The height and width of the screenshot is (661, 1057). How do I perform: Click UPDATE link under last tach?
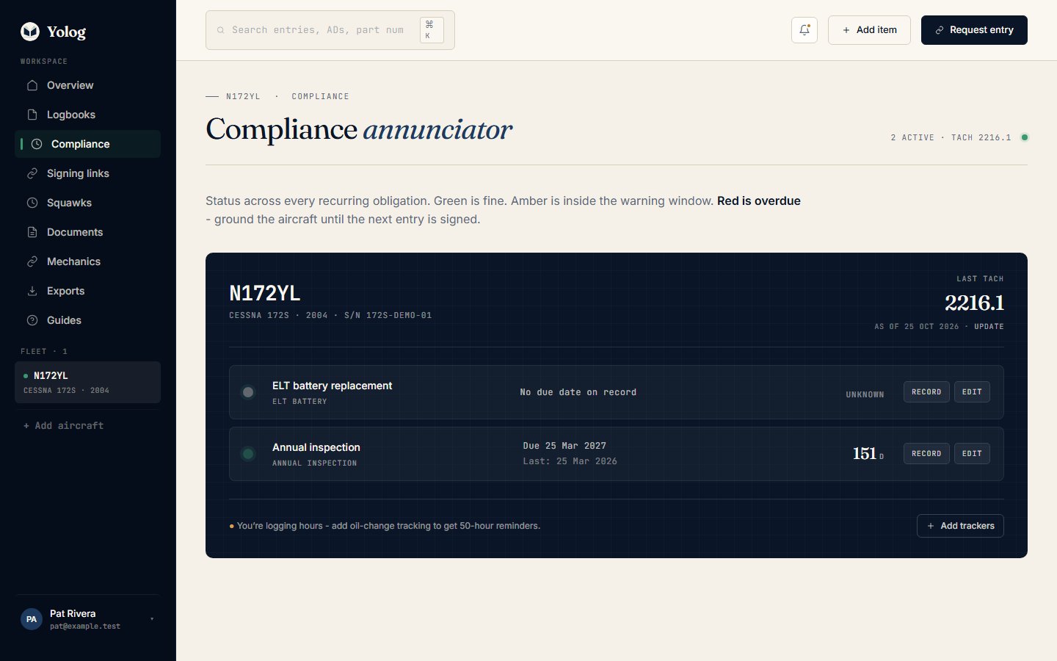(989, 327)
